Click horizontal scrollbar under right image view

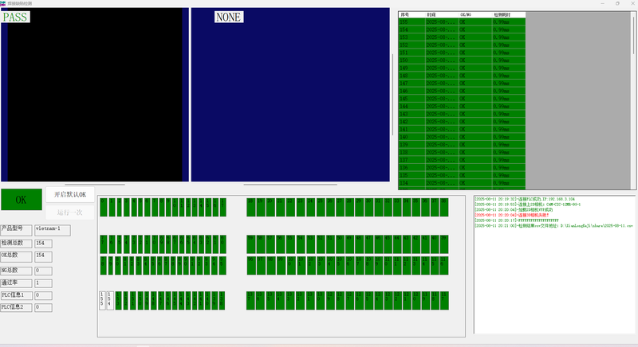pyautogui.click(x=290, y=185)
